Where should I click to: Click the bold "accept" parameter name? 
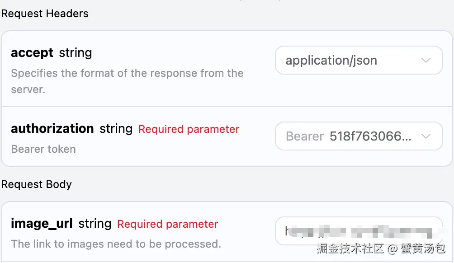coord(32,53)
